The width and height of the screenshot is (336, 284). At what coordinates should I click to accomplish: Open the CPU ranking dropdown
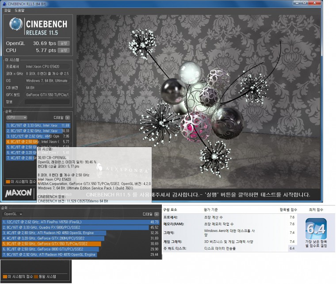tap(17, 117)
